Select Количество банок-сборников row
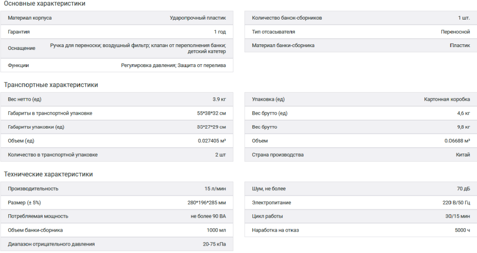Screen dimensions: 477x253 coord(361,18)
